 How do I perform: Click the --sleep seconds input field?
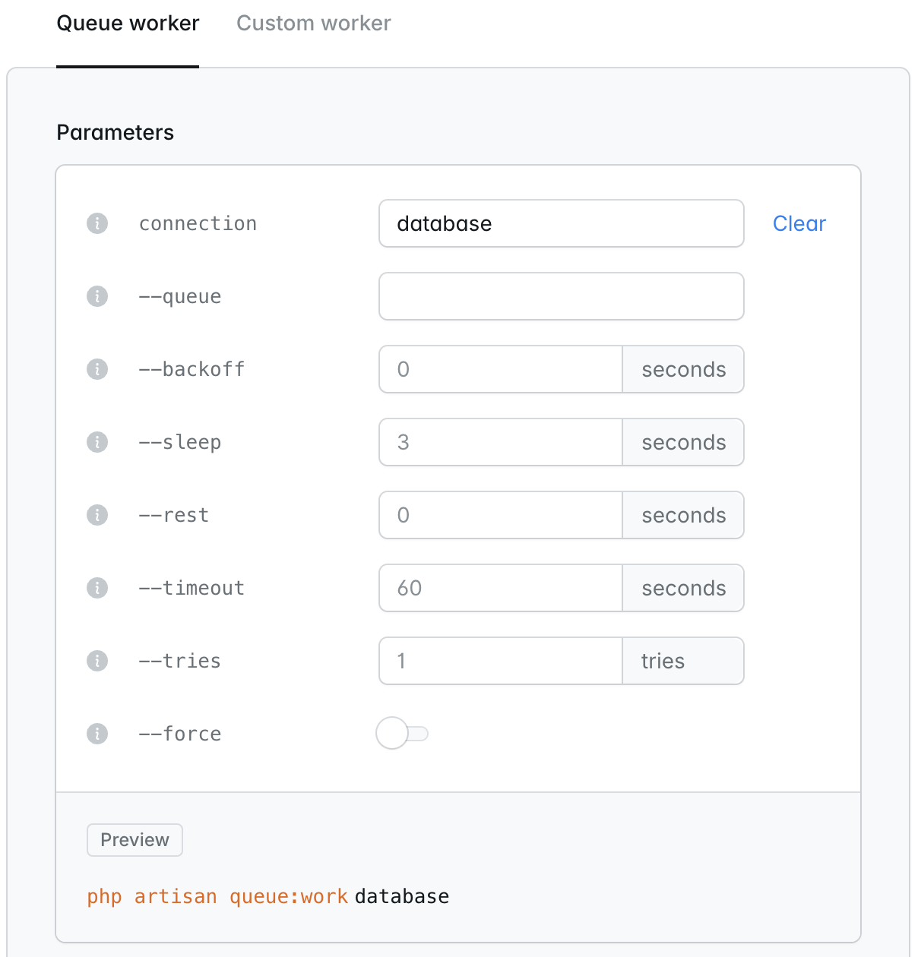[501, 442]
